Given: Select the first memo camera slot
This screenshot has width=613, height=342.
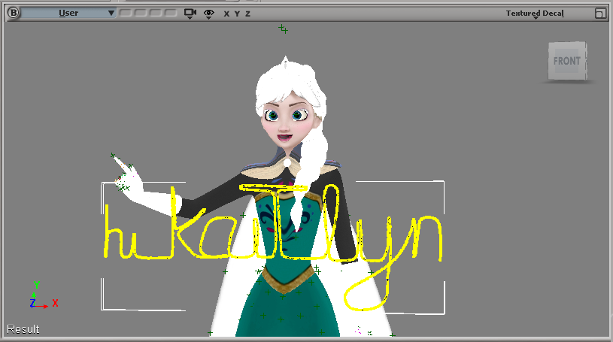Looking at the screenshot, I should 126,13.
